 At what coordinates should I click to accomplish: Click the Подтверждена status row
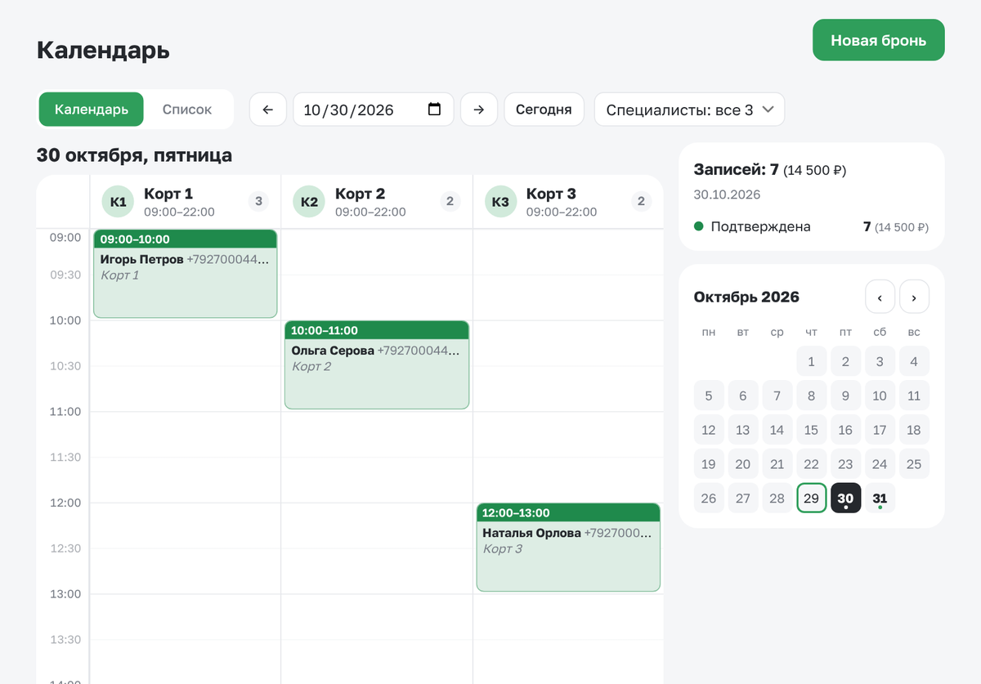click(811, 226)
